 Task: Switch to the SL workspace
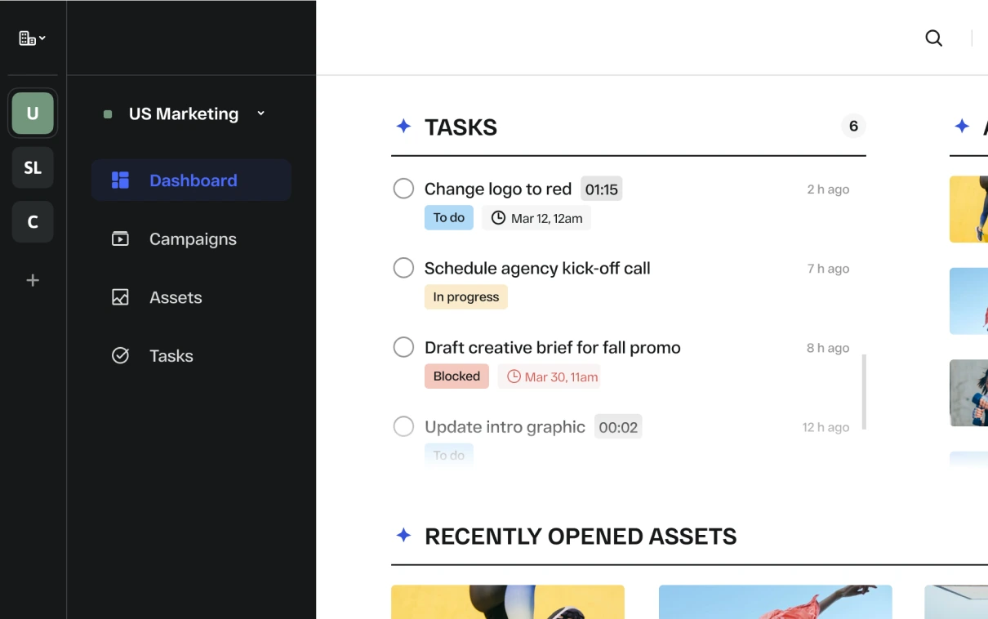click(32, 167)
